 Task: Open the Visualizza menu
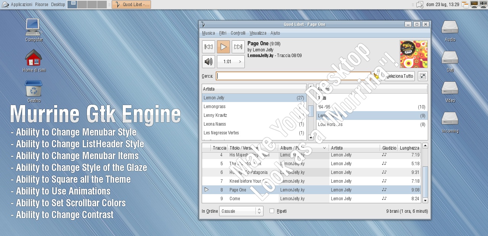tap(258, 33)
